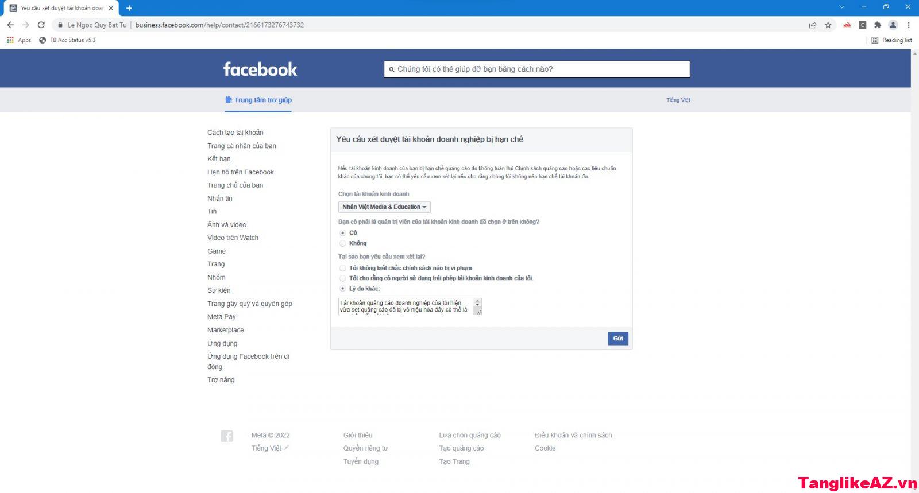Select the 'Không' radio option
This screenshot has height=493, width=919.
343,243
